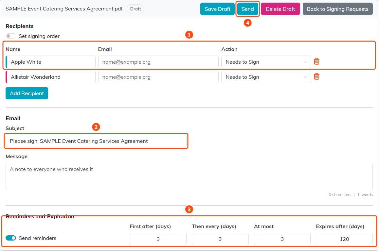Image resolution: width=379 pixels, height=251 pixels.
Task: Click the Recipients section heading
Action: (20, 26)
